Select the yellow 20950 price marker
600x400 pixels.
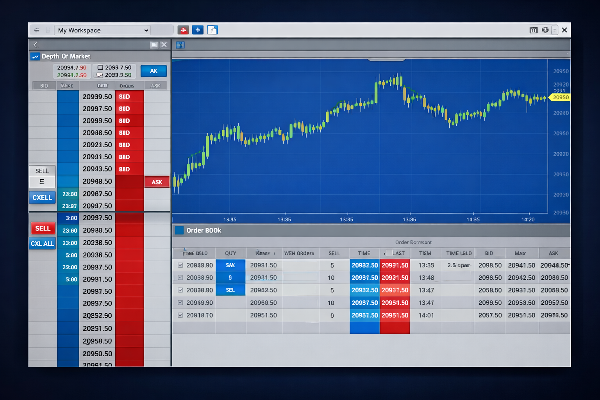pos(560,97)
